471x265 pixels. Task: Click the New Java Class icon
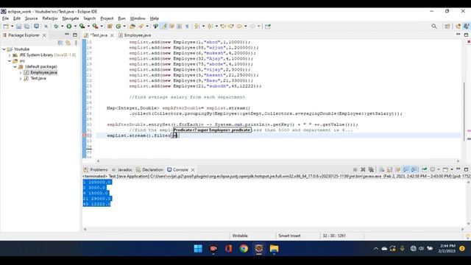[118, 26]
